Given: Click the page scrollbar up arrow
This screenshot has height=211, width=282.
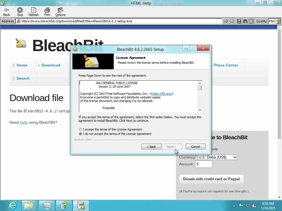Looking at the screenshot, I should pos(279,28).
